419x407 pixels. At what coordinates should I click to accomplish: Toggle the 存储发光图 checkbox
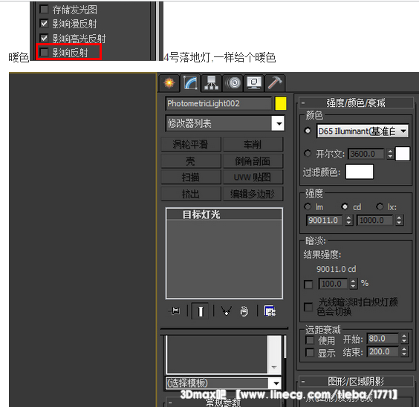point(44,10)
